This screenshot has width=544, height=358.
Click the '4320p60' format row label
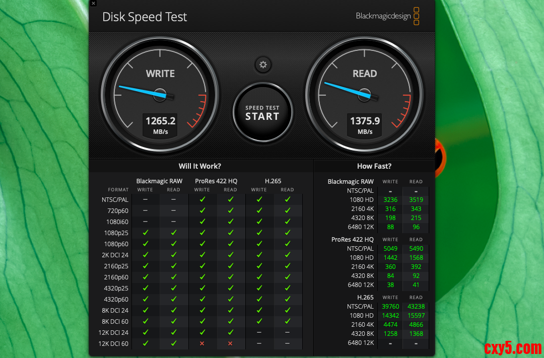(x=116, y=300)
